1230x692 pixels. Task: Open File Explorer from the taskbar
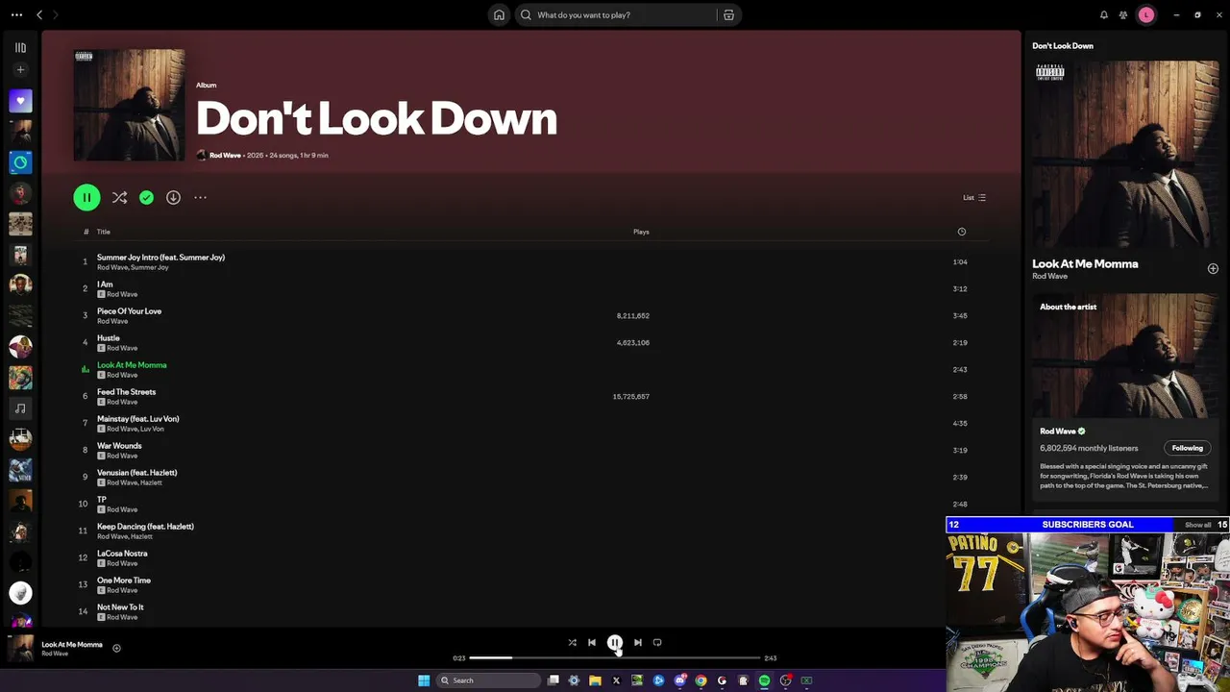tap(595, 680)
